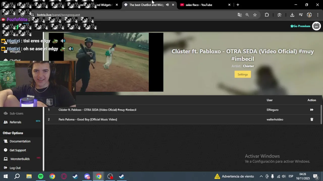Open the Chrome extensions puzzle icon
The width and height of the screenshot is (323, 181).
pyautogui.click(x=267, y=15)
